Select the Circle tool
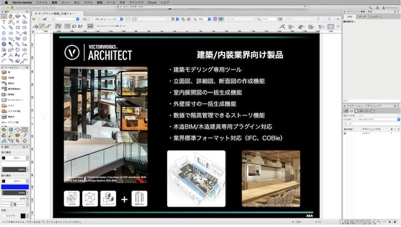The height and width of the screenshot is (227, 401). coord(4,33)
